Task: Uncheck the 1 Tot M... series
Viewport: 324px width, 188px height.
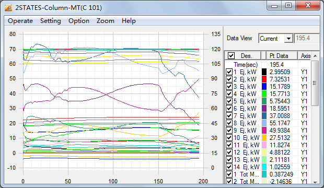Action: tap(229, 174)
